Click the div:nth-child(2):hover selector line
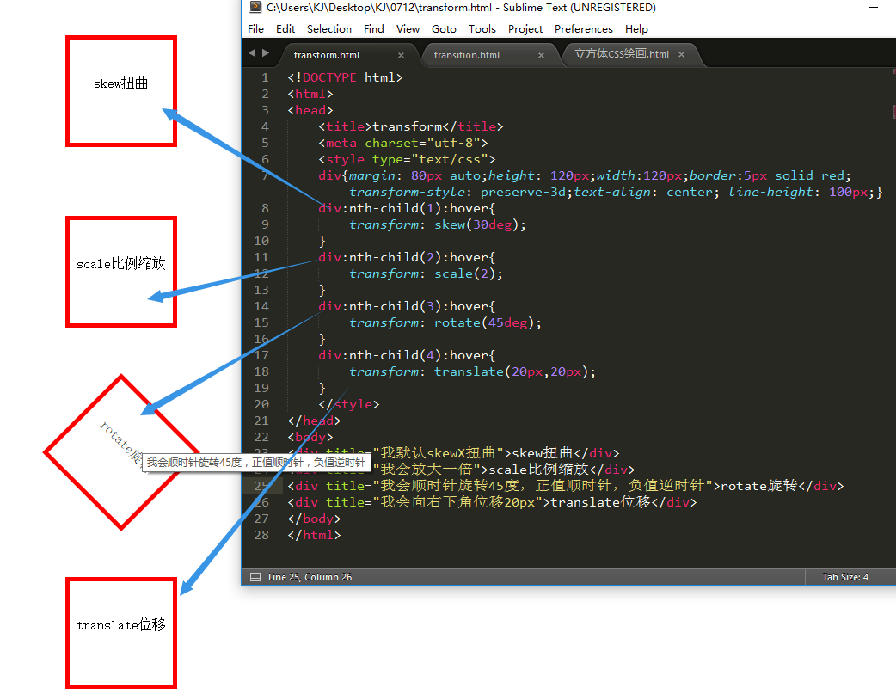This screenshot has height=700, width=896. 407,257
